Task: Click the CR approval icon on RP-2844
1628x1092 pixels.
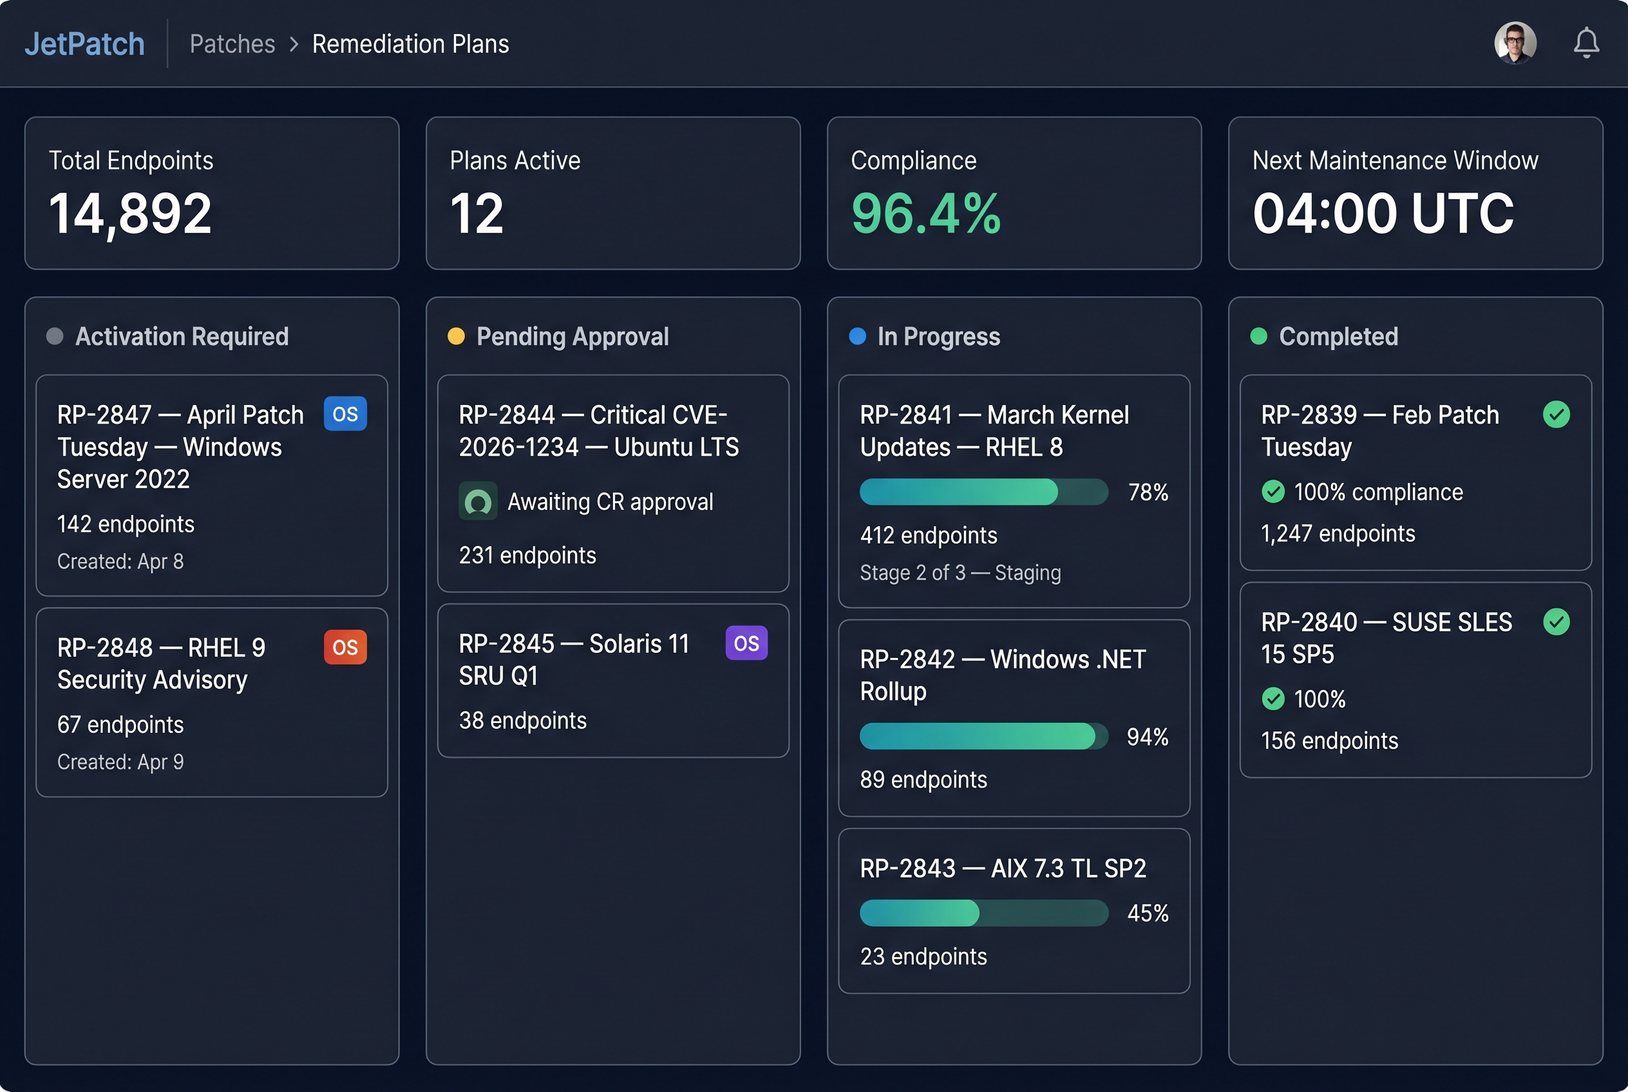Action: coord(478,502)
